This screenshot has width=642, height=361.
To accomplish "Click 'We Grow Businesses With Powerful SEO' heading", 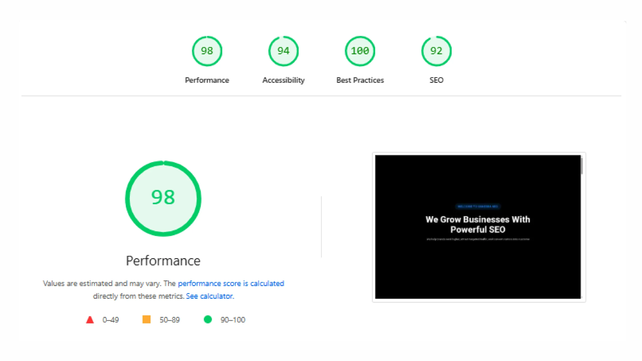I will pyautogui.click(x=478, y=224).
